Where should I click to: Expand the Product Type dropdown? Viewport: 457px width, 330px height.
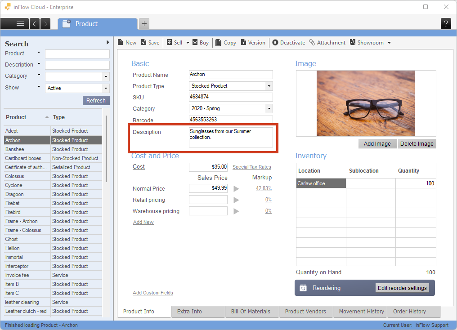[269, 86]
